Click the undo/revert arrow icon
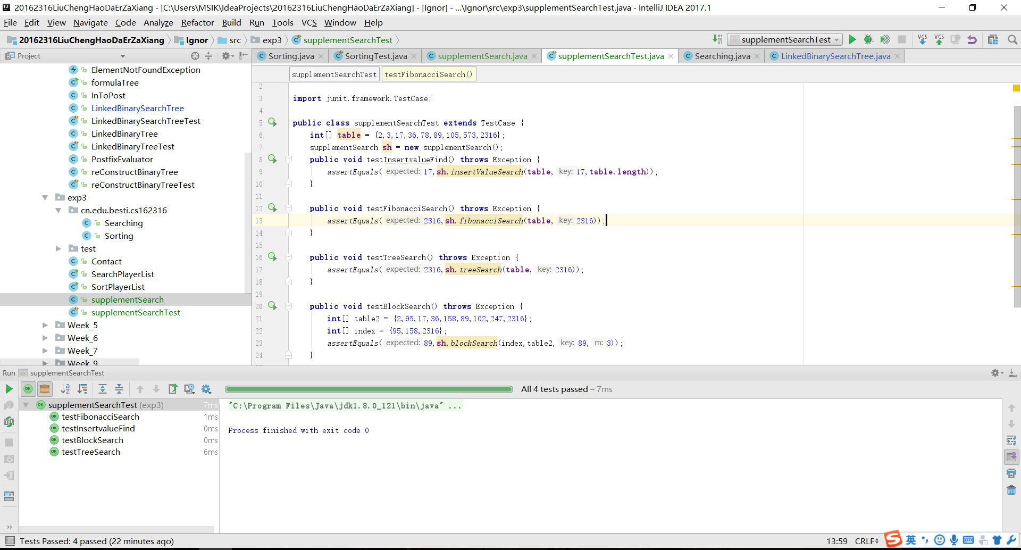Image resolution: width=1021 pixels, height=550 pixels. (x=972, y=39)
